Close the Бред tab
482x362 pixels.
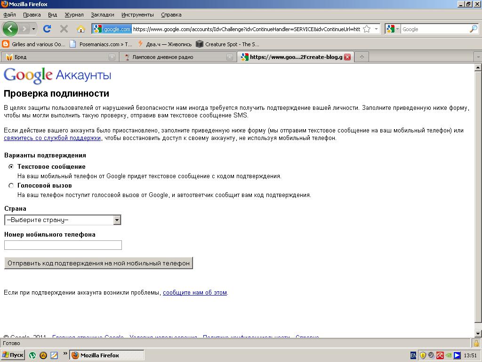pyautogui.click(x=112, y=57)
